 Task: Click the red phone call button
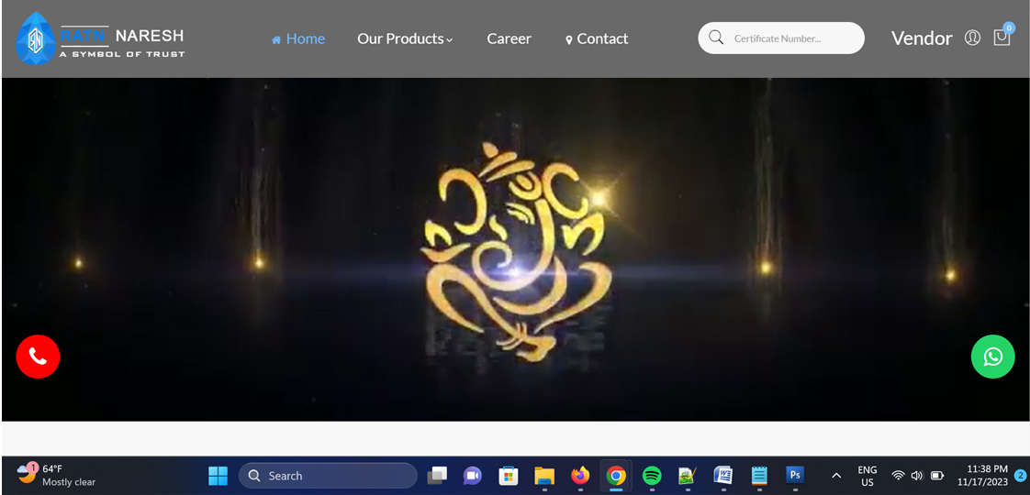tap(38, 357)
